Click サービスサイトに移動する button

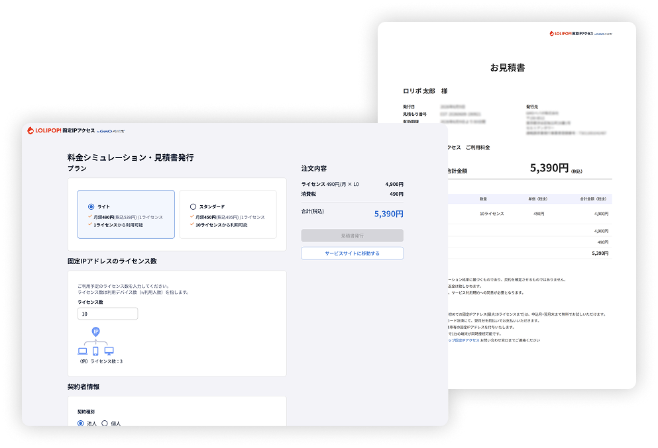coord(352,253)
